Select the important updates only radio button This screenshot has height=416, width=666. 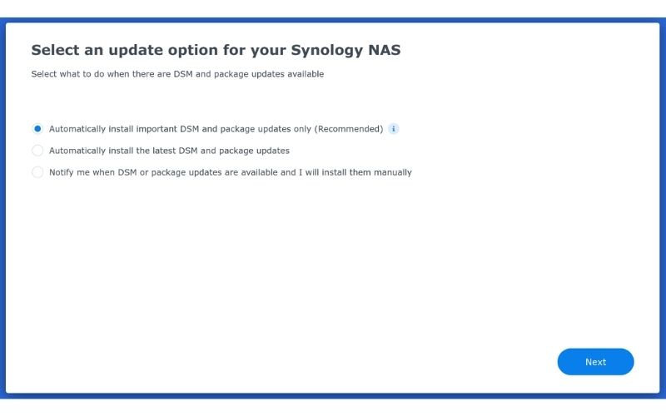(x=37, y=129)
